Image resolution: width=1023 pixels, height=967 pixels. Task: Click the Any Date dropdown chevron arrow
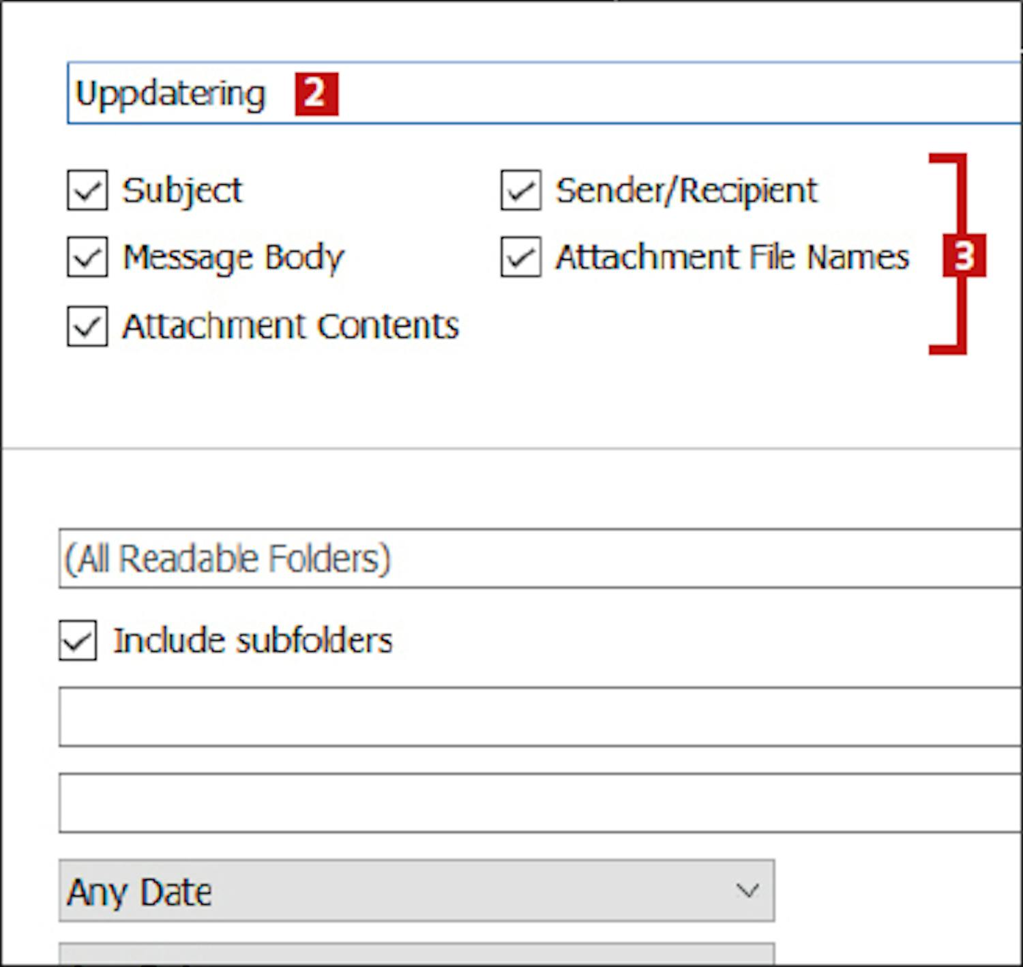pyautogui.click(x=747, y=891)
